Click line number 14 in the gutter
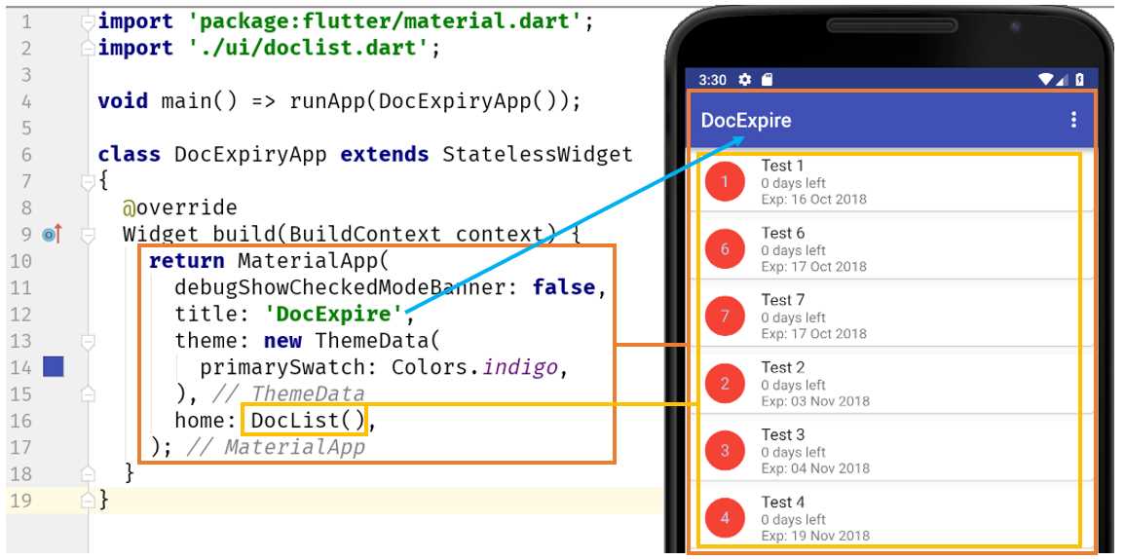The height and width of the screenshot is (560, 1125). coord(21,368)
